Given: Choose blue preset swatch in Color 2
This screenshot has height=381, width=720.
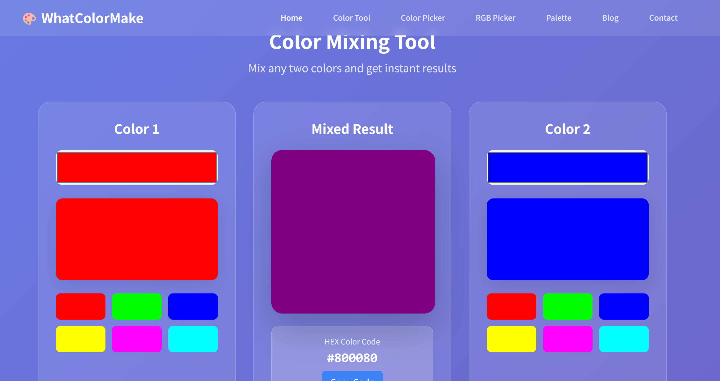Looking at the screenshot, I should (x=624, y=306).
